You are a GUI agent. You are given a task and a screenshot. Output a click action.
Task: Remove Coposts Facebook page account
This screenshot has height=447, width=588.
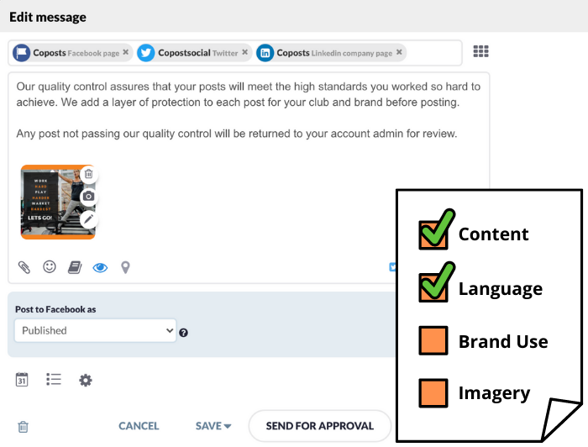(125, 52)
